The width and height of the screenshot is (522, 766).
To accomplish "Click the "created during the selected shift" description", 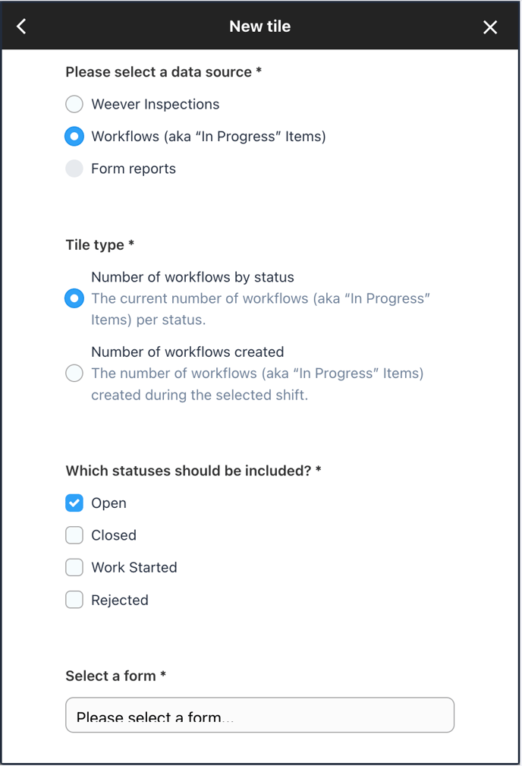I will 200,395.
